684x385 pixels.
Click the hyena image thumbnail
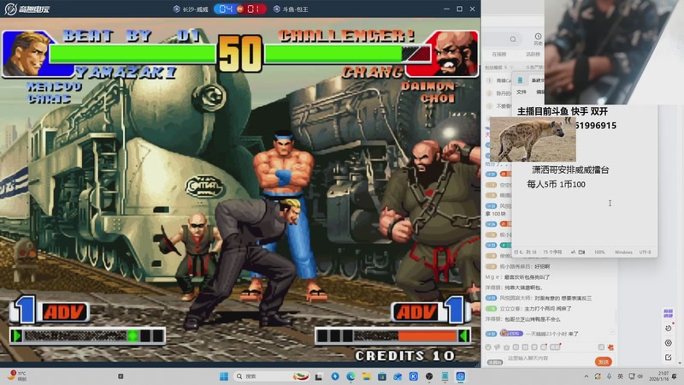533,139
